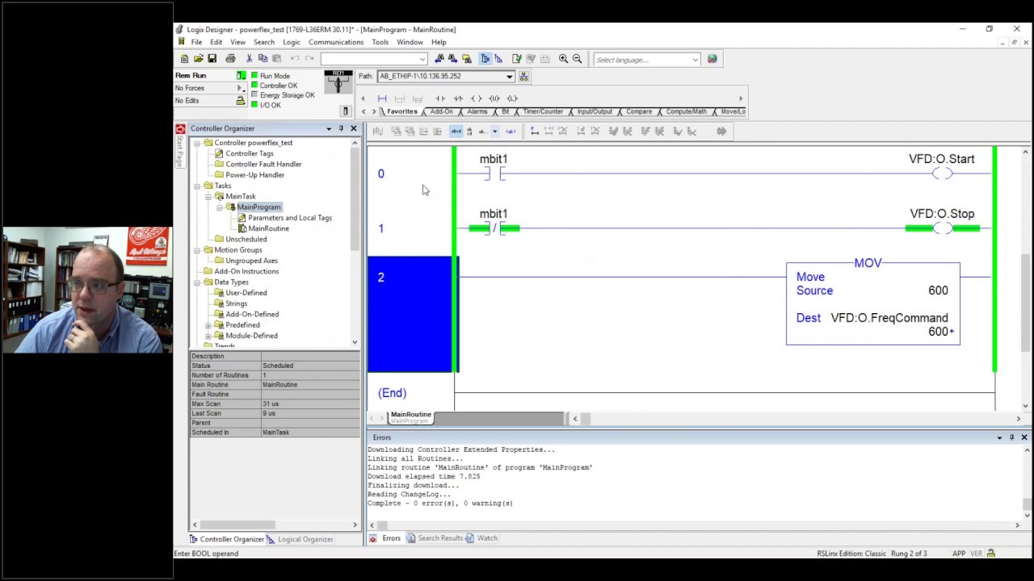Click the Zoom In magnifier icon
Image resolution: width=1034 pixels, height=581 pixels.
pyautogui.click(x=563, y=59)
